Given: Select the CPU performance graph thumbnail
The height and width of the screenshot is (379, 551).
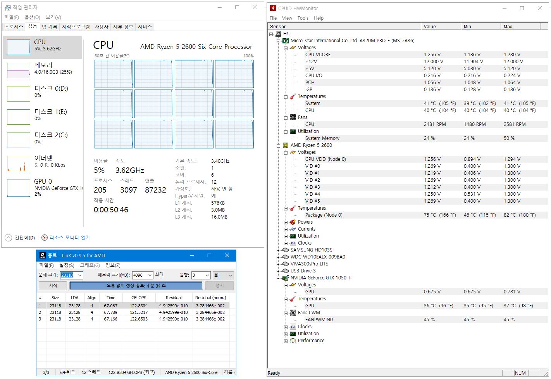Looking at the screenshot, I should [19, 47].
